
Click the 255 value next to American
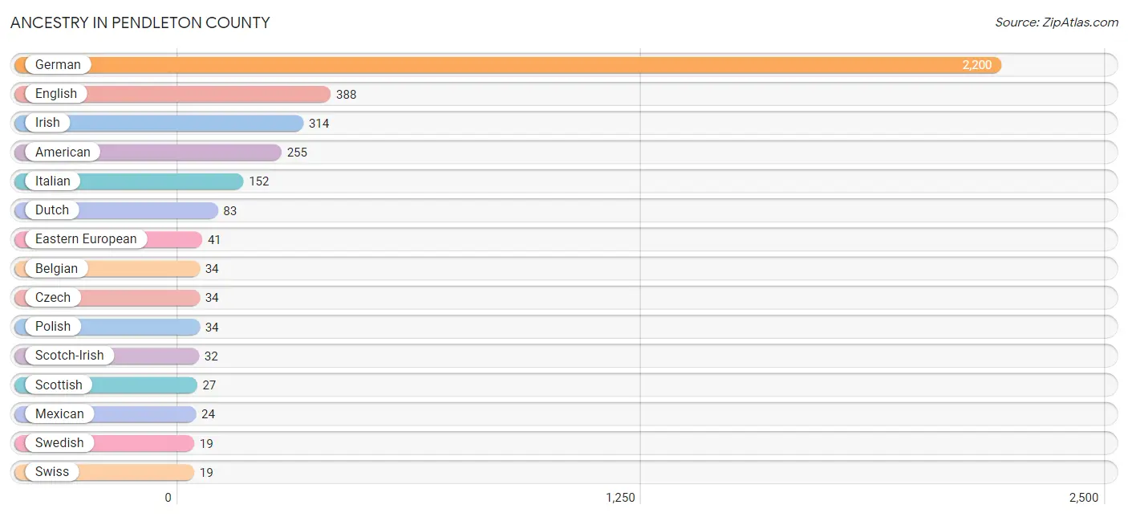tap(298, 153)
